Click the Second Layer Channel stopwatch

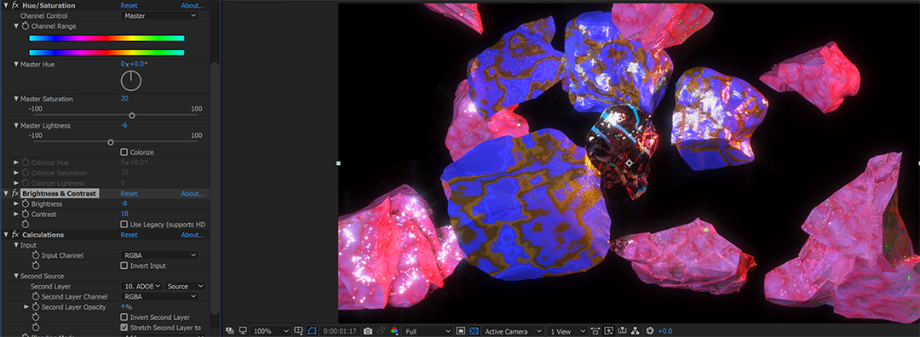[35, 296]
